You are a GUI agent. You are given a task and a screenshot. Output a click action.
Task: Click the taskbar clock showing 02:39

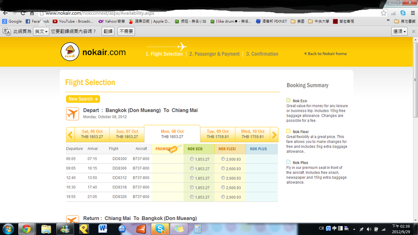click(x=401, y=229)
